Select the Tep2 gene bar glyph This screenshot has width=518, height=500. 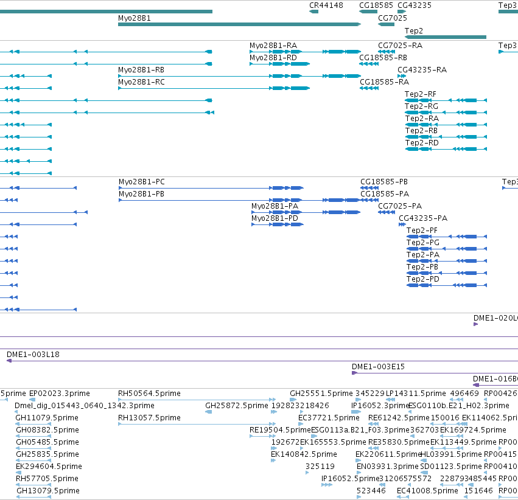[446, 37]
